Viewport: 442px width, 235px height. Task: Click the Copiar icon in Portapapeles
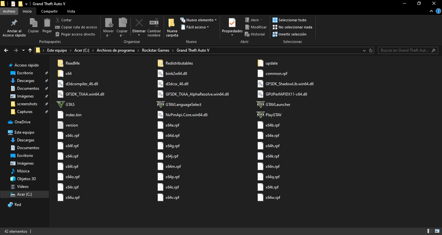[33, 23]
